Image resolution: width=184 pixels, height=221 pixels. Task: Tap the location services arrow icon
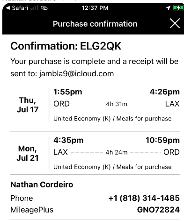click(x=168, y=8)
